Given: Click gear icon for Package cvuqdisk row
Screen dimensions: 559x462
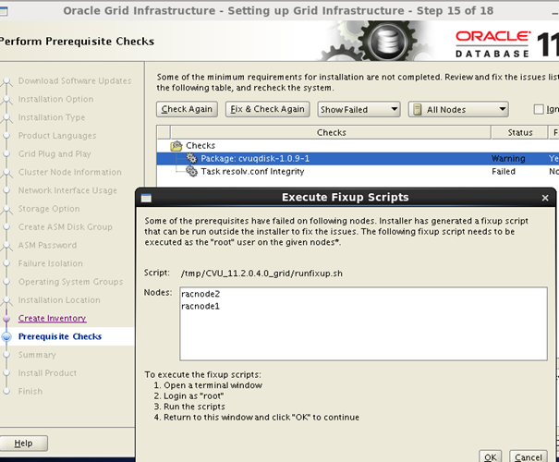Looking at the screenshot, I should pos(191,158).
